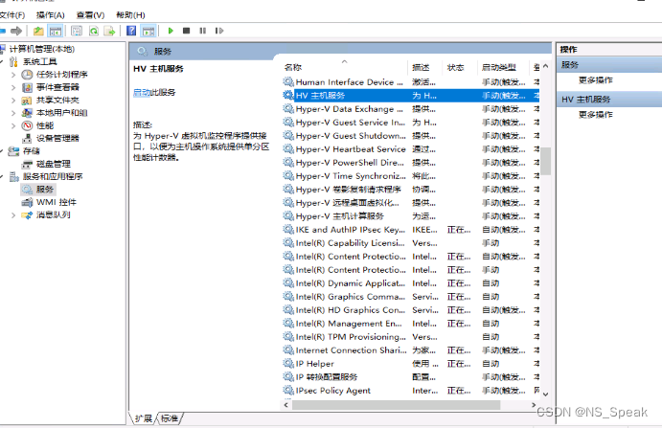Open the 操作(A) menu
The height and width of the screenshot is (428, 662).
tap(50, 15)
